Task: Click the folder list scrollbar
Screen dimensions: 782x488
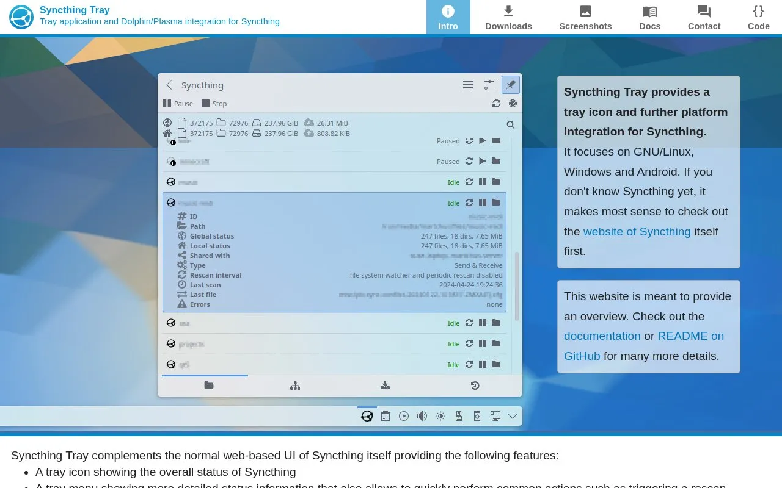Action: [x=517, y=287]
